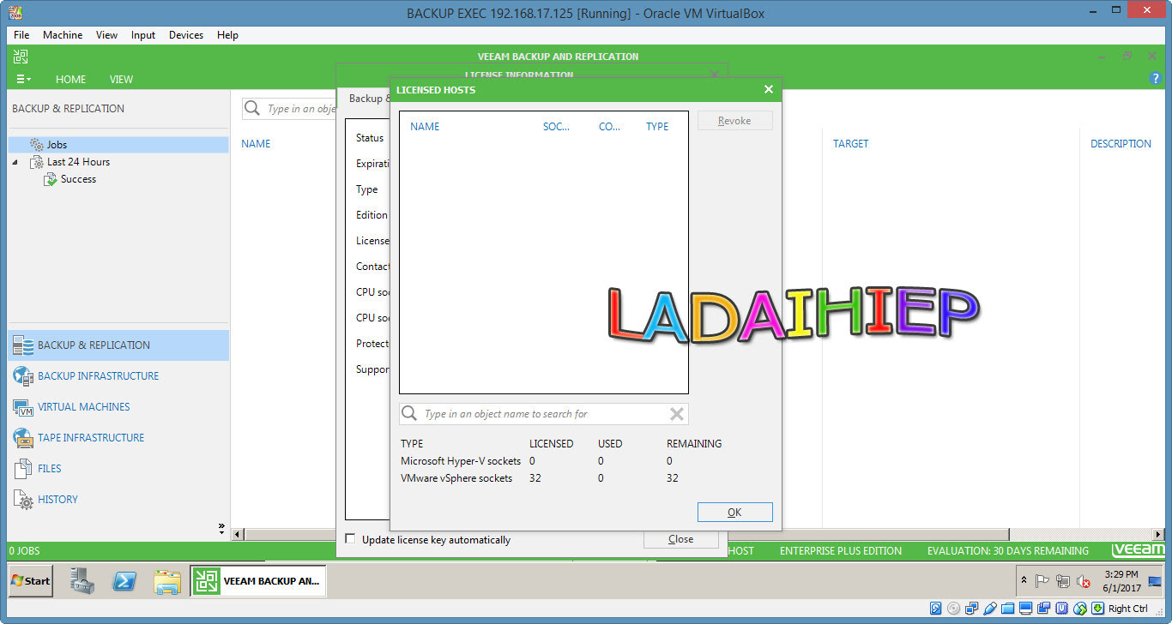This screenshot has height=624, width=1172.
Task: Click 'VMware vSphere sockets' row text
Action: pyautogui.click(x=456, y=478)
